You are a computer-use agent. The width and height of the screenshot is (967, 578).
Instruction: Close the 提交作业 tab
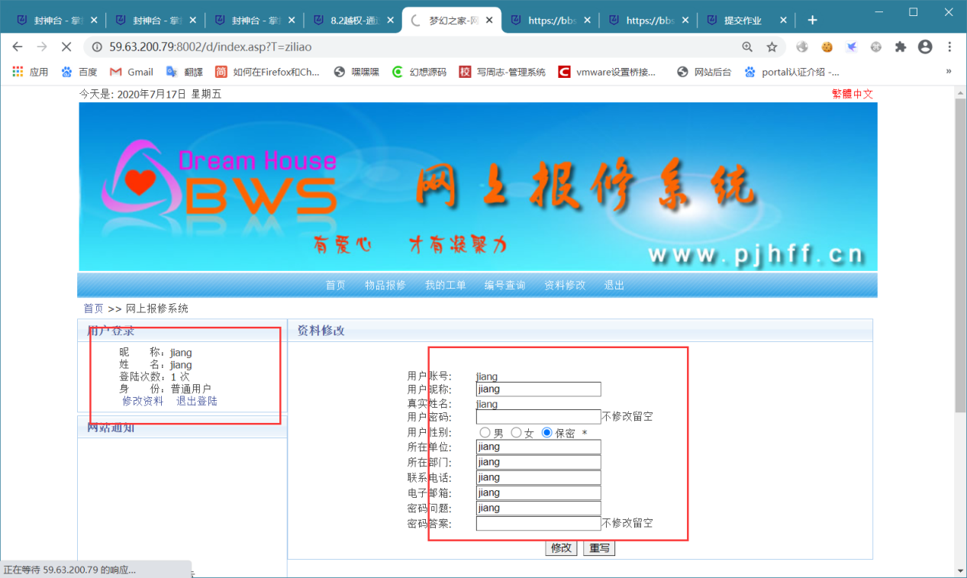783,21
